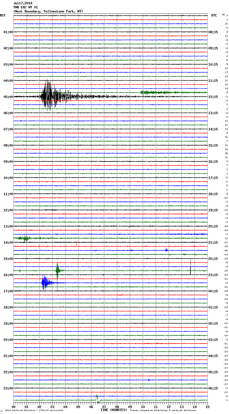Select the 13:00 MST time label

[x=8, y=226]
